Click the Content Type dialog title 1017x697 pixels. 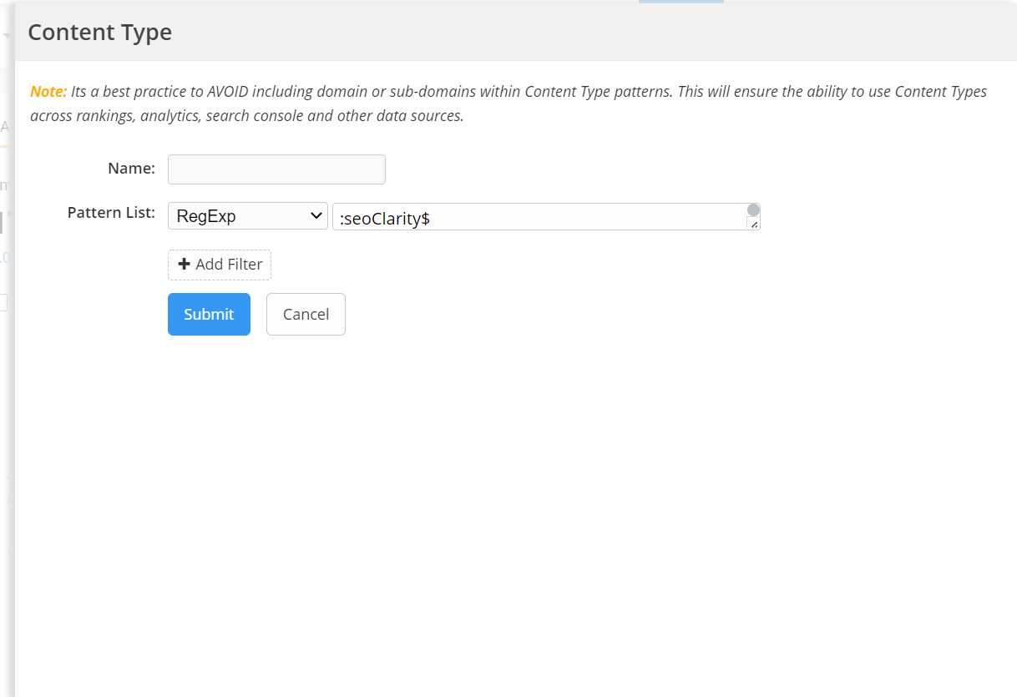(x=100, y=32)
